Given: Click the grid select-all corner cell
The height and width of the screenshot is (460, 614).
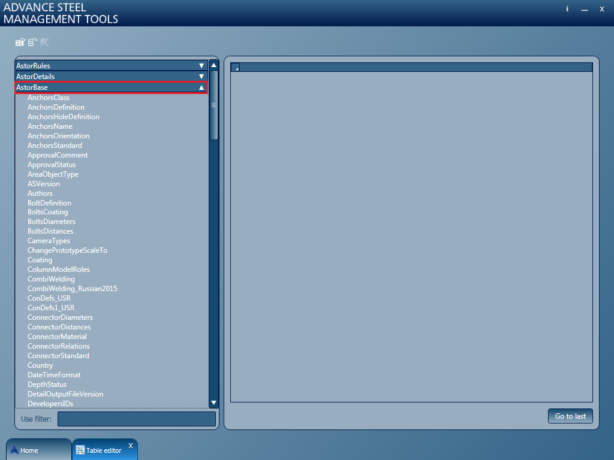Looking at the screenshot, I should (235, 67).
